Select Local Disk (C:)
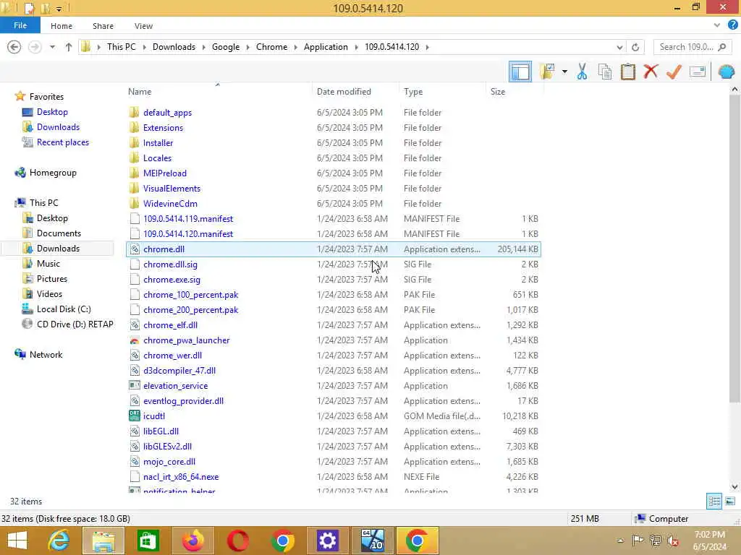Viewport: 741px width, 555px height. tap(64, 309)
